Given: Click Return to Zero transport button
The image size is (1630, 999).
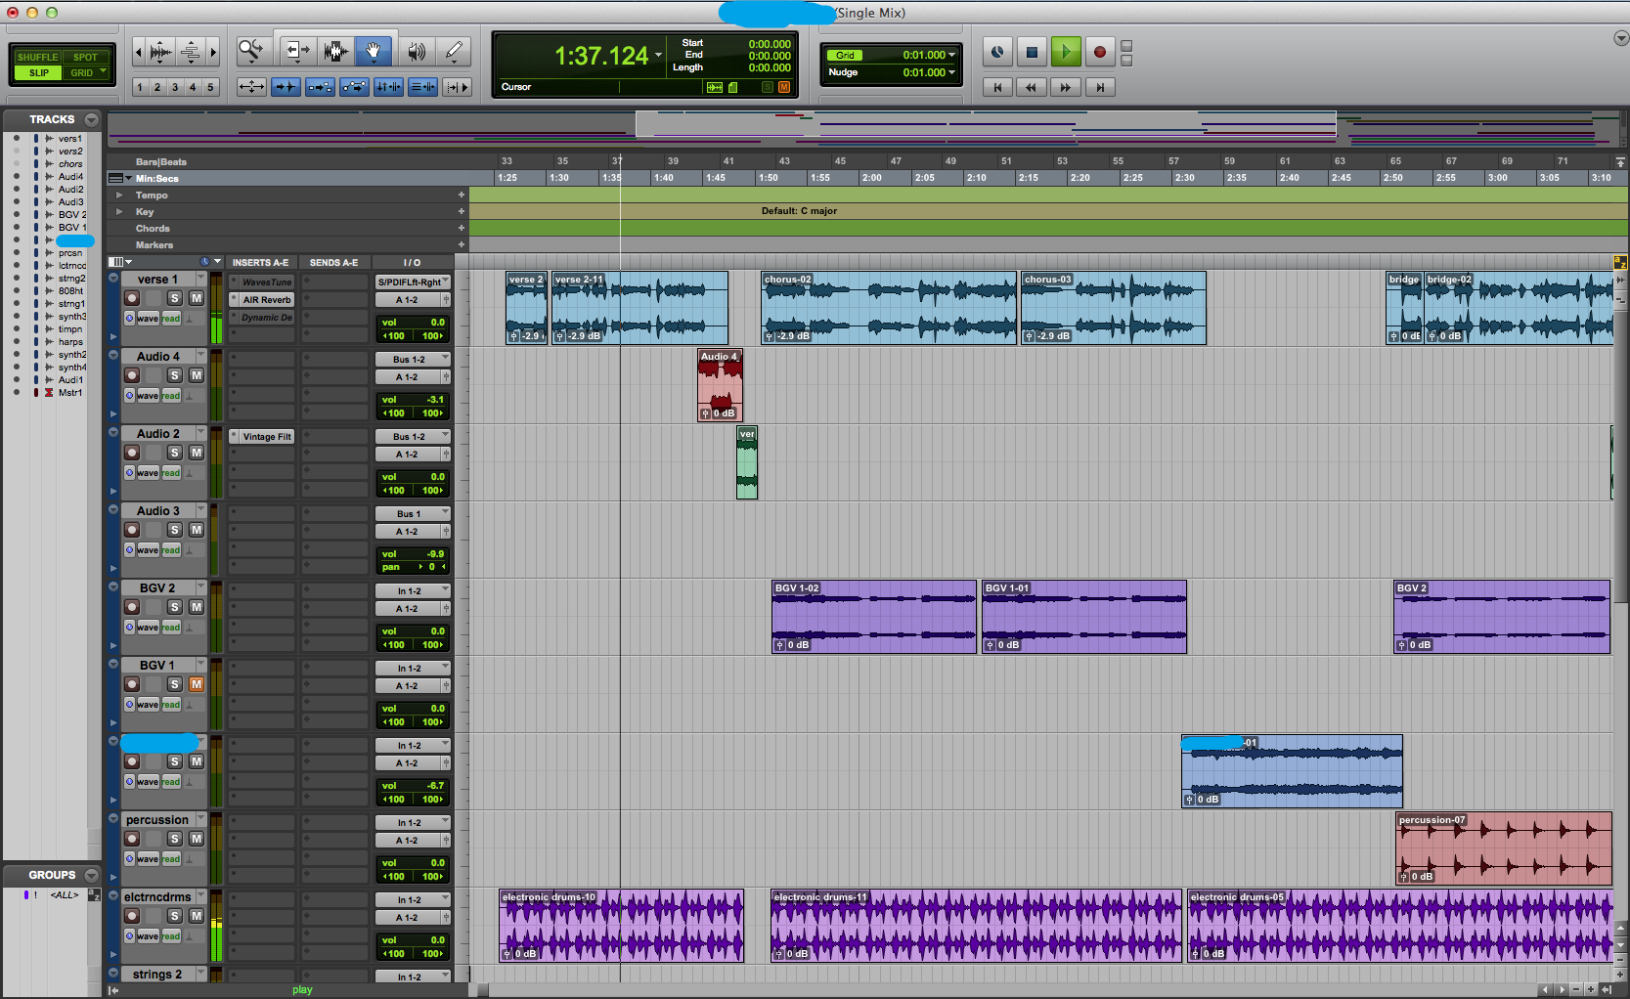Looking at the screenshot, I should [997, 87].
